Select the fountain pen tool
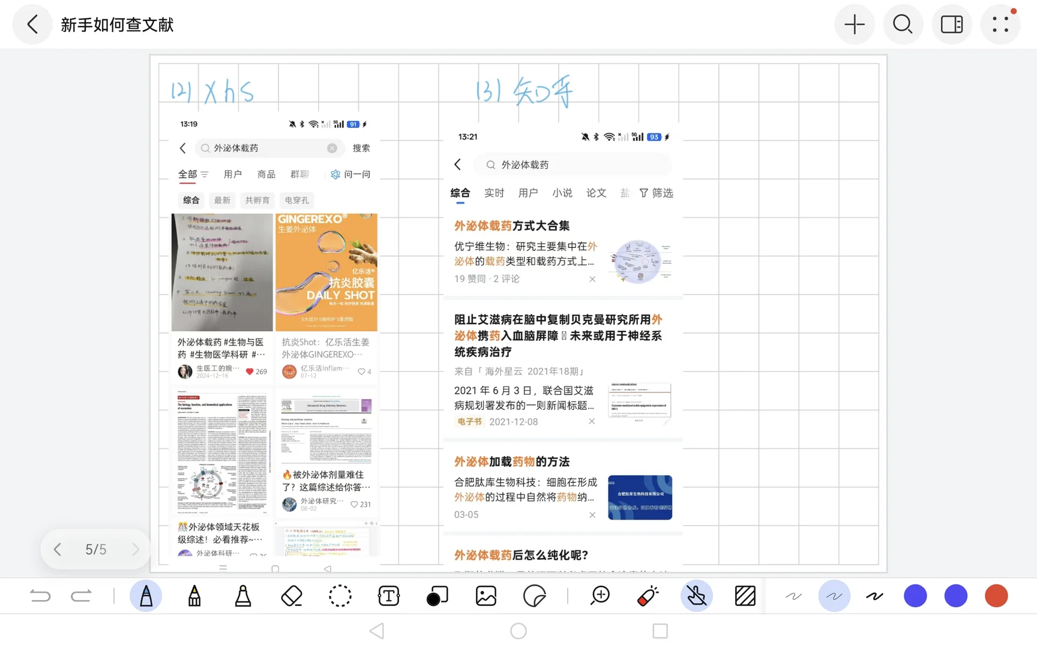Image resolution: width=1037 pixels, height=648 pixels. tap(146, 596)
